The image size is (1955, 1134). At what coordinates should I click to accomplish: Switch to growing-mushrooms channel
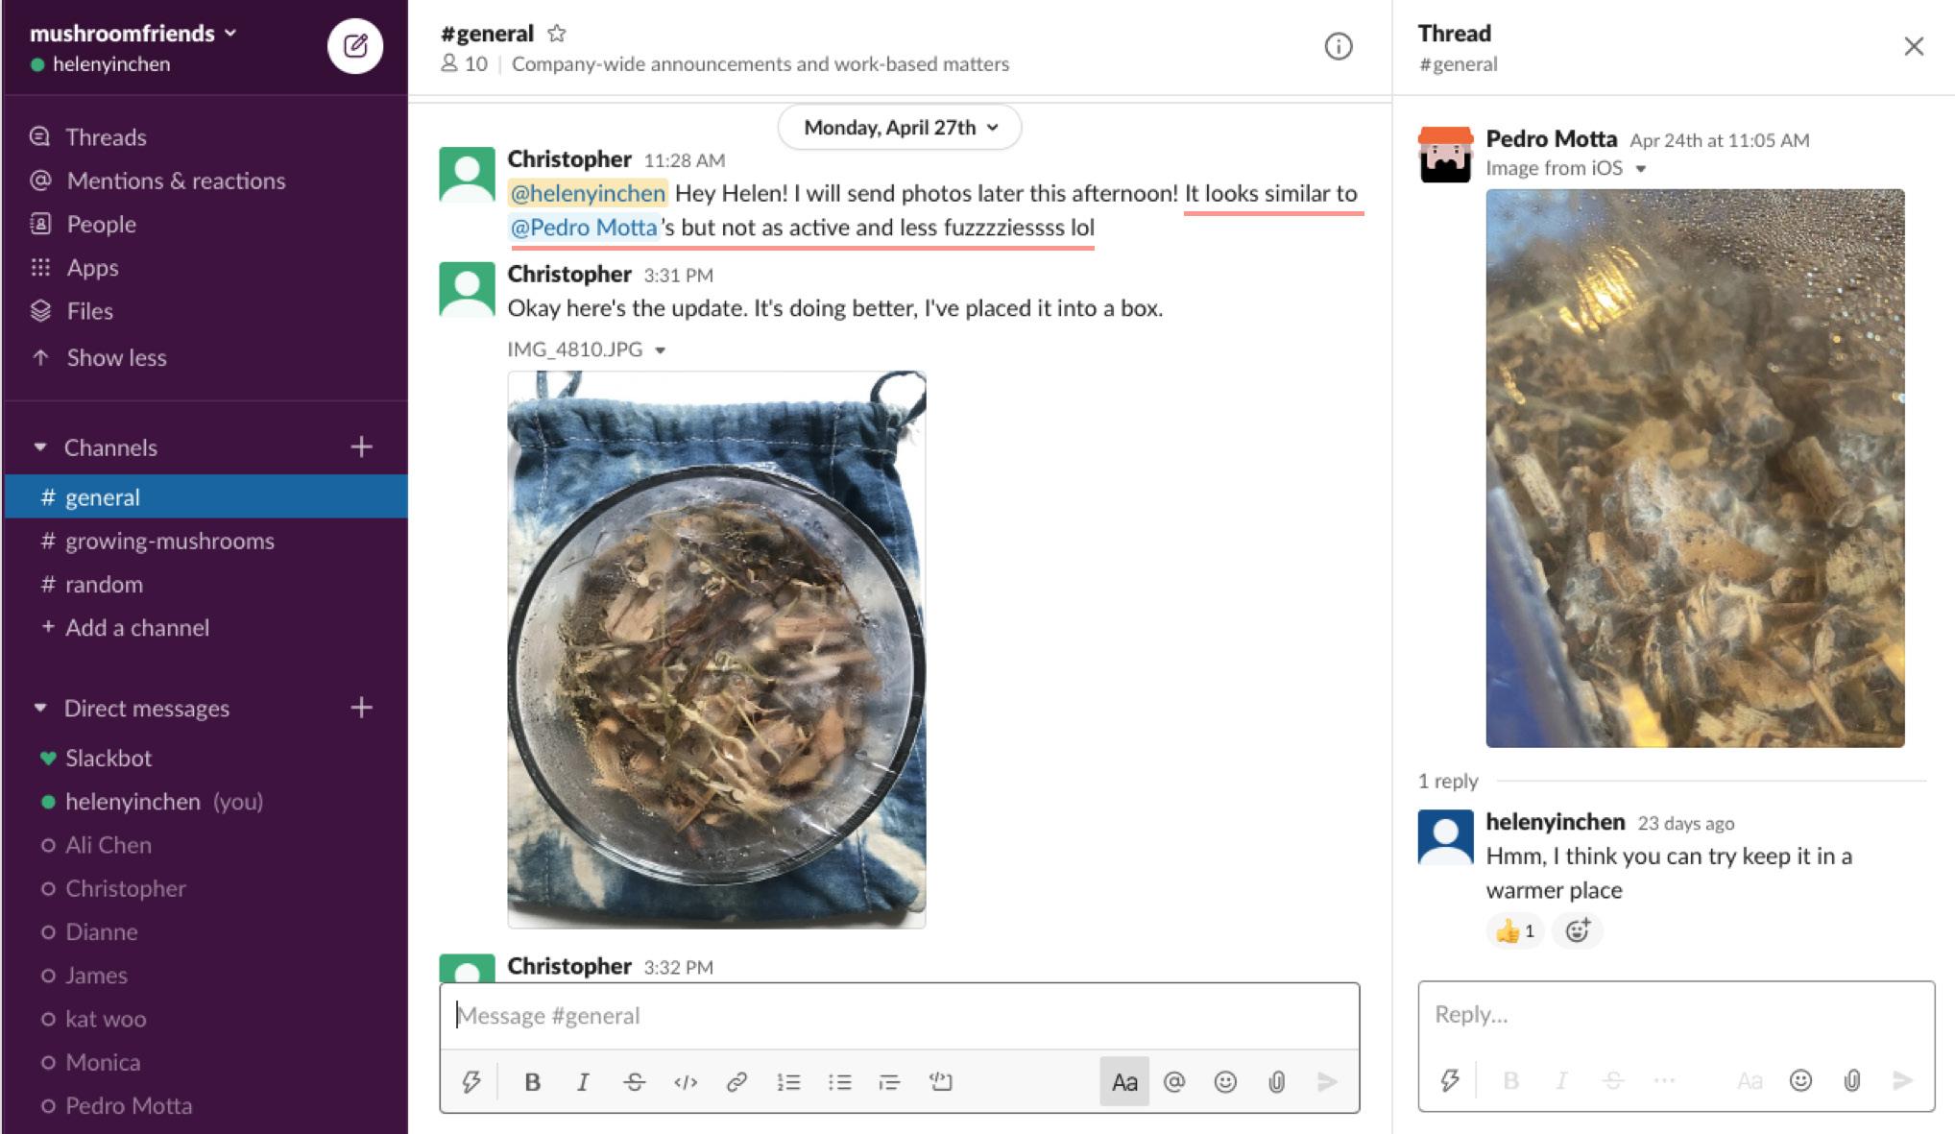coord(169,541)
